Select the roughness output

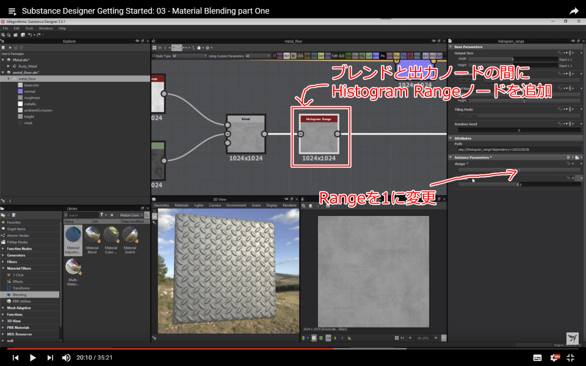click(32, 98)
